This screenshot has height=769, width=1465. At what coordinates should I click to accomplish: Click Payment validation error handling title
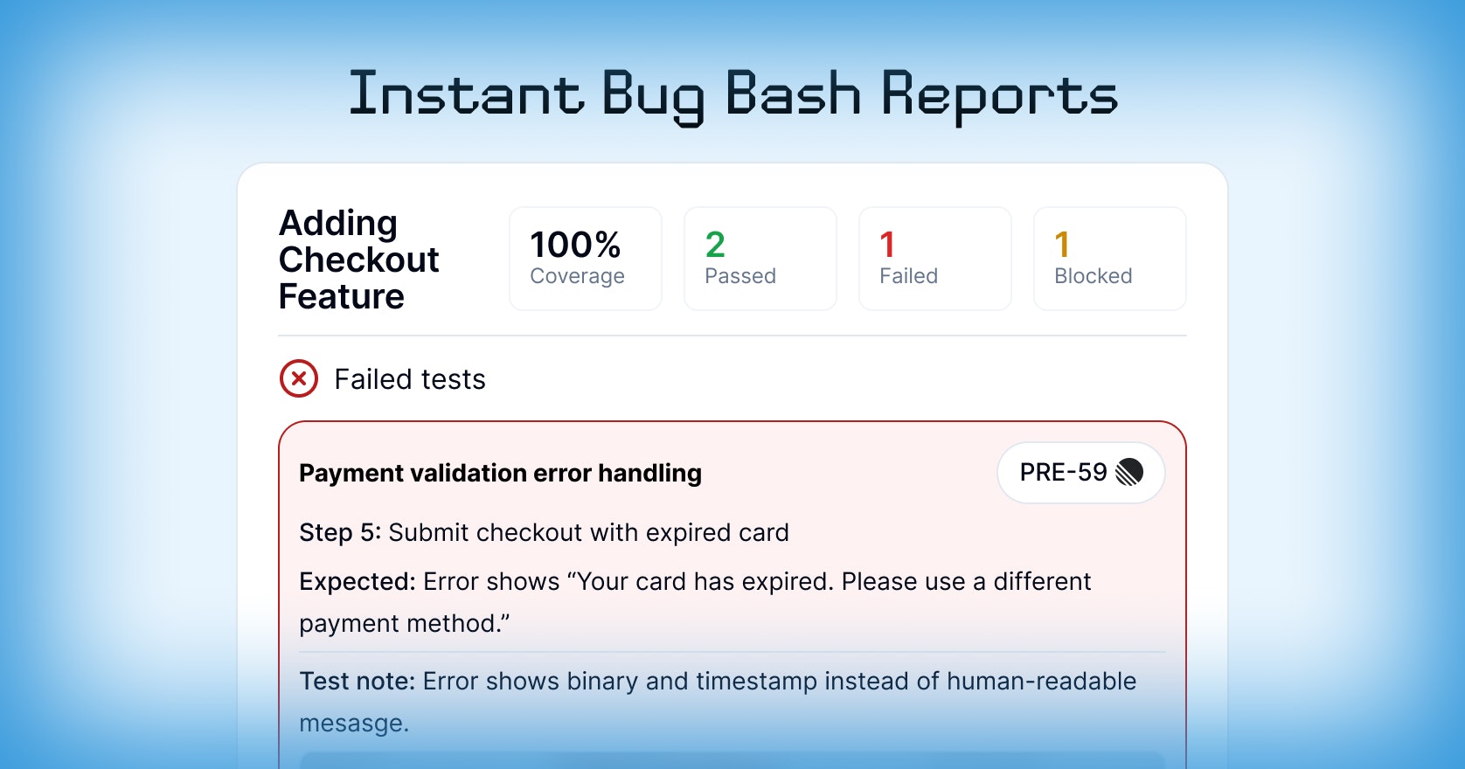[x=500, y=473]
